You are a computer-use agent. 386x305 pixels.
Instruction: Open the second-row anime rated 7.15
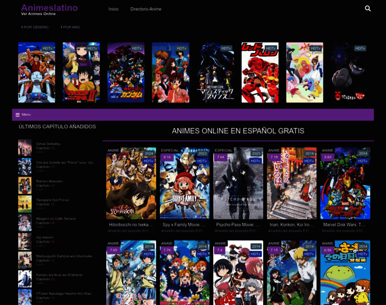coord(292,273)
